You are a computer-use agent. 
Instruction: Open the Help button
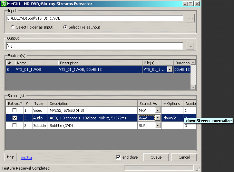pyautogui.click(x=11, y=157)
